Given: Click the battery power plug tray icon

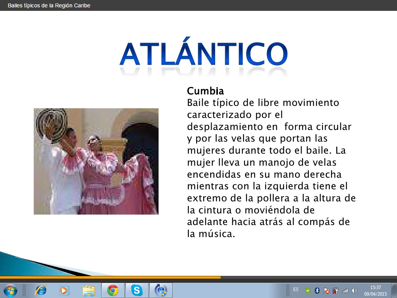Looking at the screenshot, I should click(x=335, y=291).
